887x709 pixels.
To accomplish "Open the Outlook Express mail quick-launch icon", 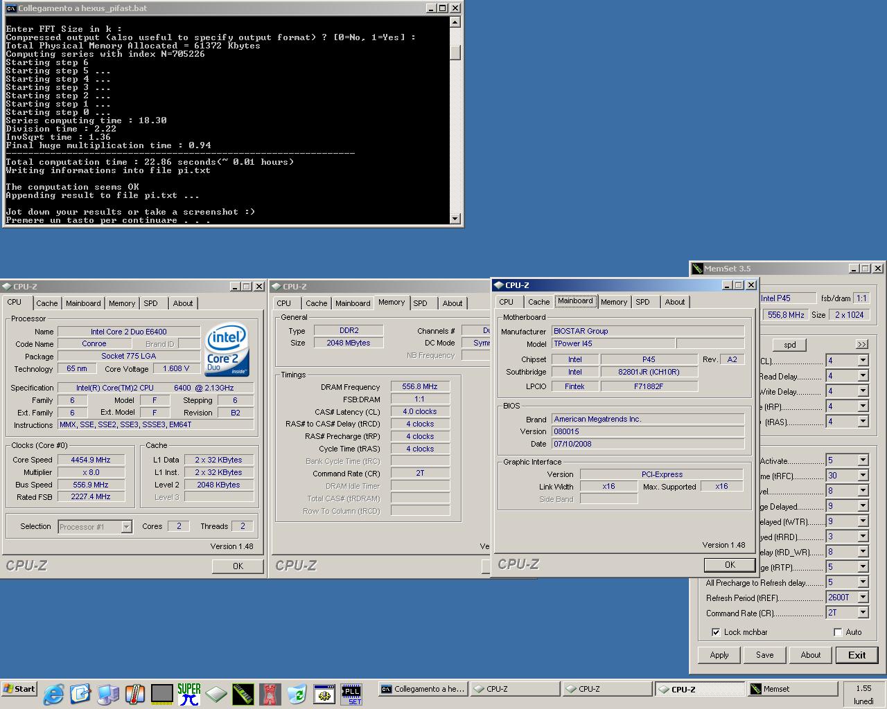I will click(x=80, y=693).
